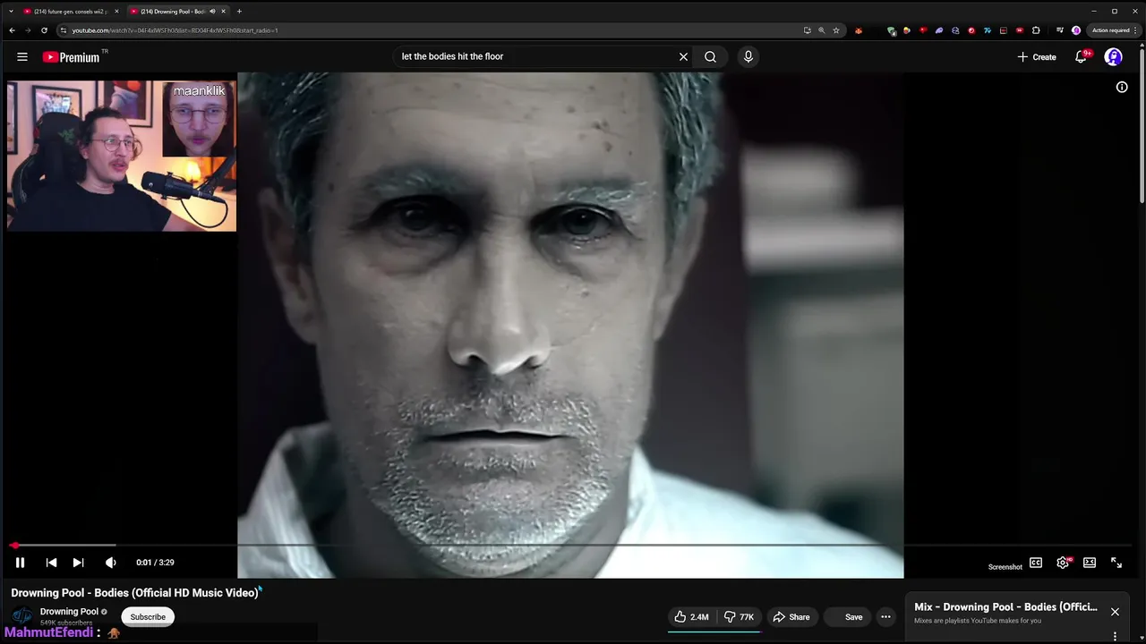This screenshot has height=644, width=1146.
Task: Expand the tab search dropdown arrow
Action: [x=11, y=11]
